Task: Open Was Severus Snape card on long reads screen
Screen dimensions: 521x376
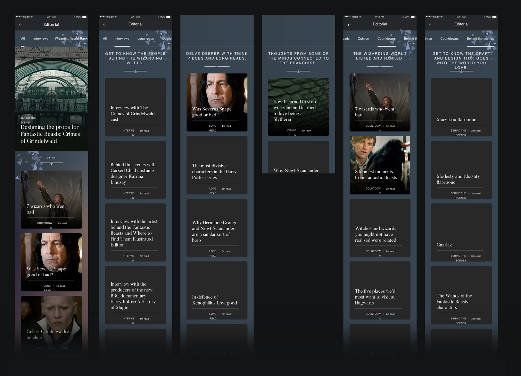Action: pos(217,102)
